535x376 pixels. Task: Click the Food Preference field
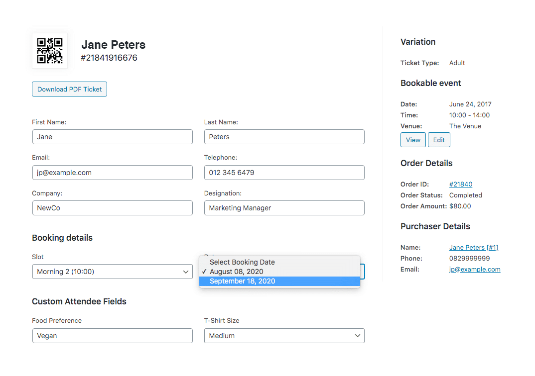112,336
